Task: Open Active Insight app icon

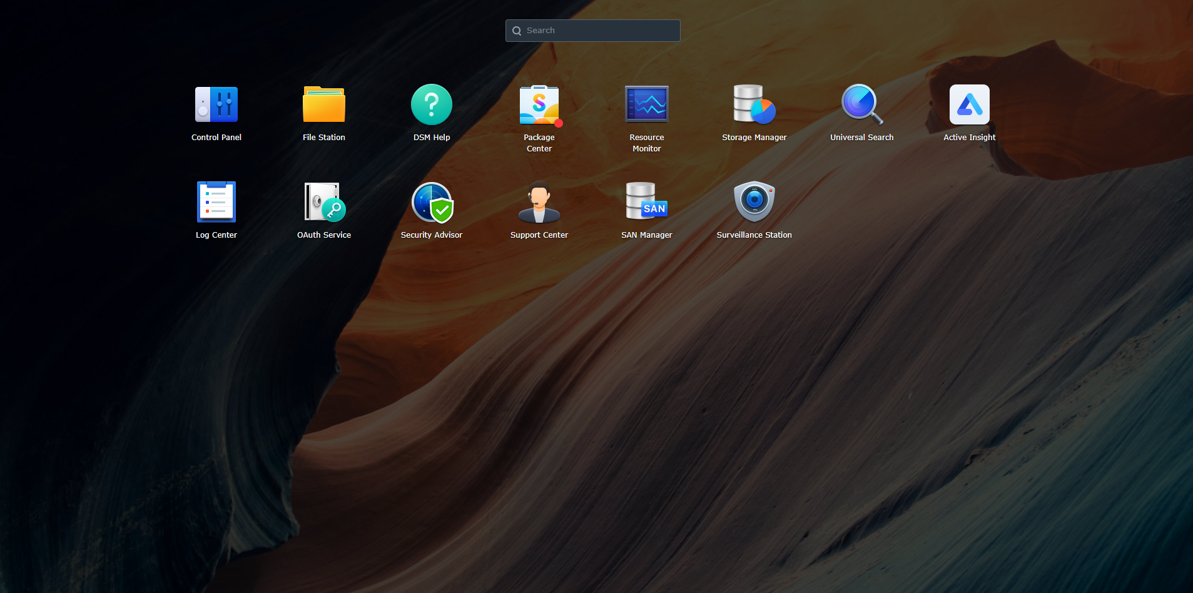Action: coord(969,104)
